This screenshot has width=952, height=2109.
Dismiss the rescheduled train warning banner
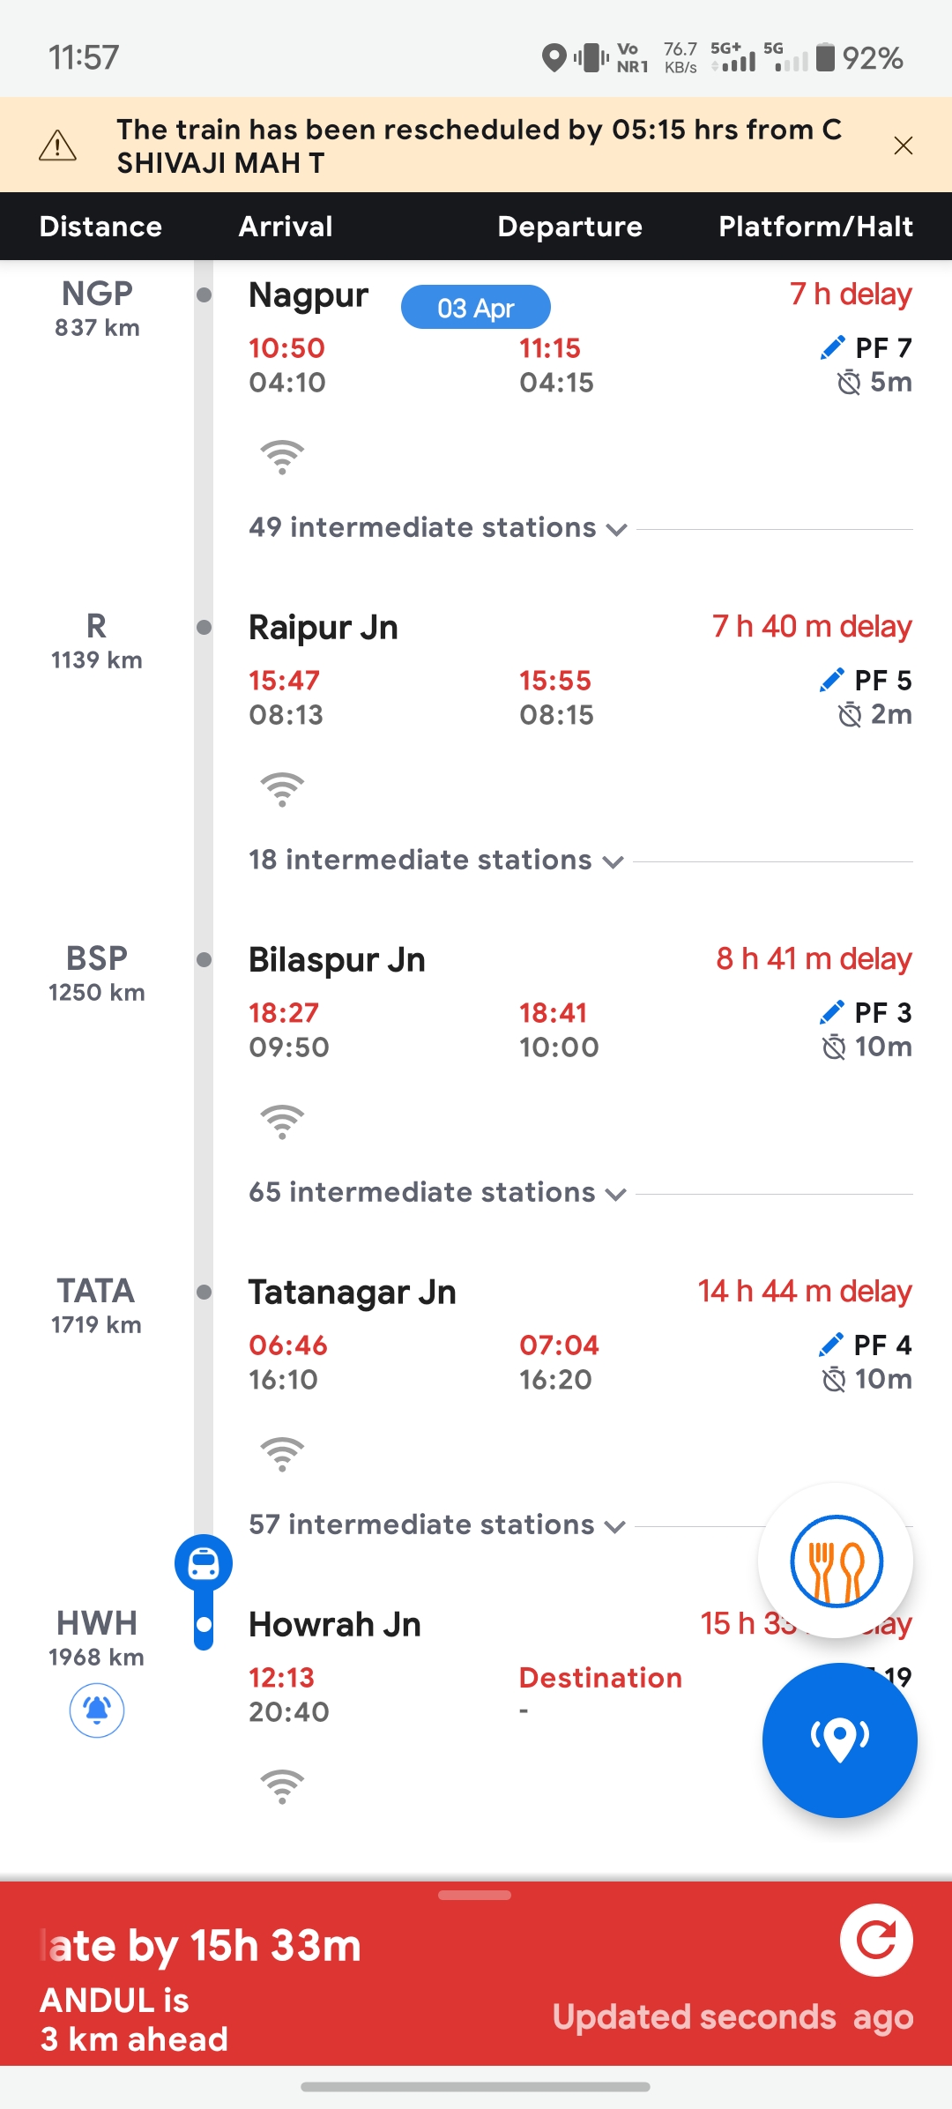(904, 145)
